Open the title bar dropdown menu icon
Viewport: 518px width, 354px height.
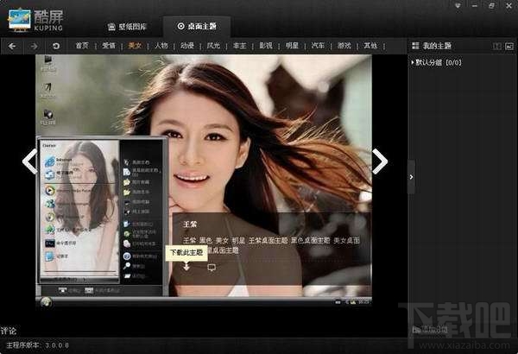tap(458, 6)
